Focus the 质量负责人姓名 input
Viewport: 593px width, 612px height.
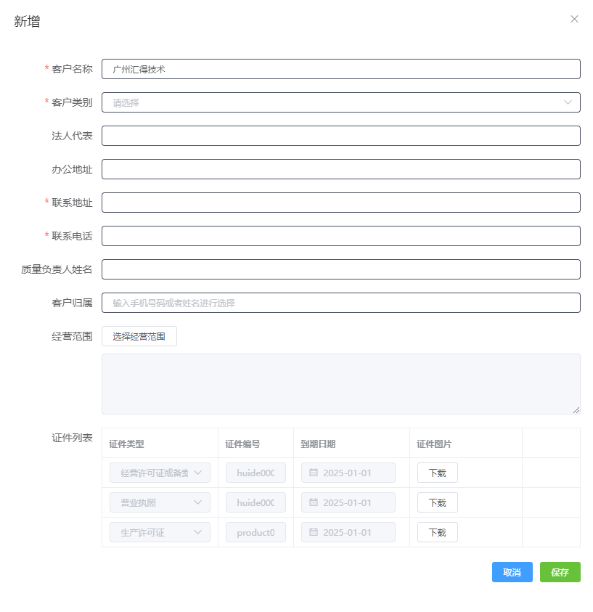[x=341, y=269]
